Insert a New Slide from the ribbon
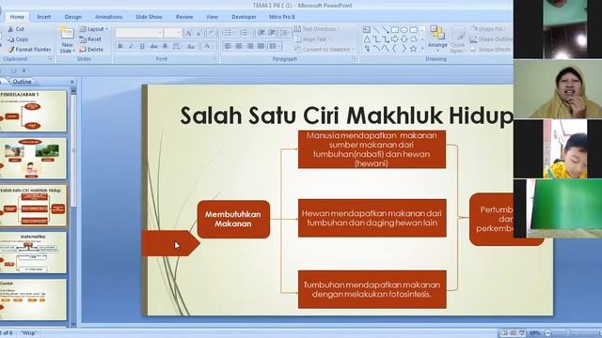This screenshot has height=338, width=602. point(67,40)
